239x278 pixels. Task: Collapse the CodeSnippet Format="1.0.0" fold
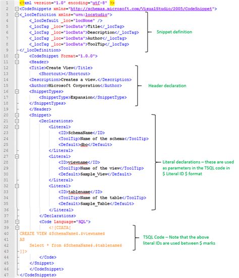click(17, 56)
